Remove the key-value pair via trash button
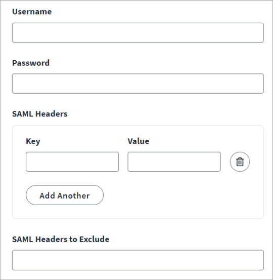The height and width of the screenshot is (280, 273). 240,162
